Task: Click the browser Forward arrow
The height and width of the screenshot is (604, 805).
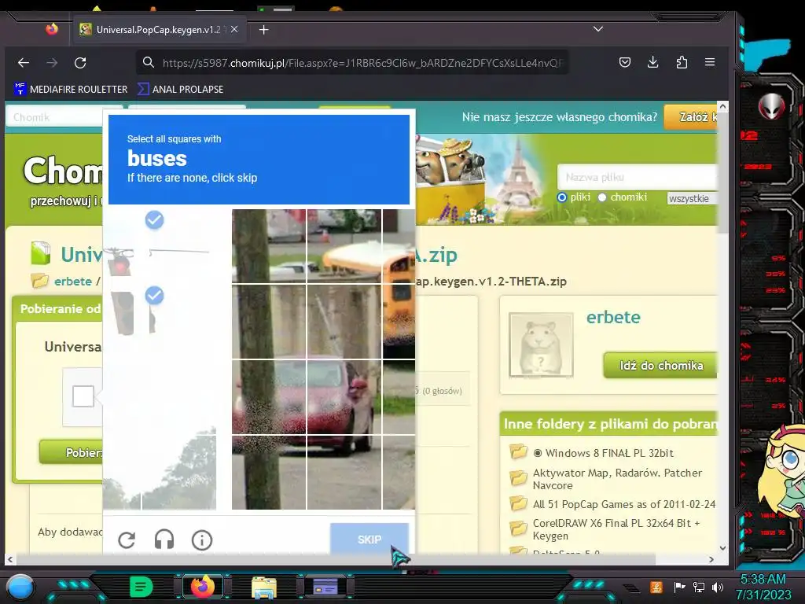Action: (x=52, y=63)
